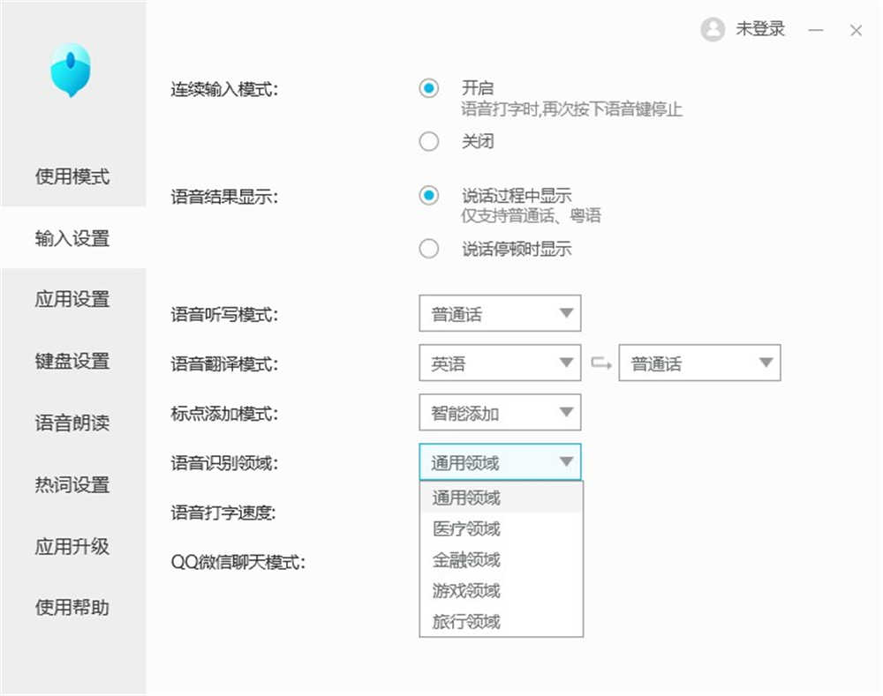Open the 语音朗读 sidebar tab
Viewport: 883px width, 696px height.
click(x=72, y=423)
